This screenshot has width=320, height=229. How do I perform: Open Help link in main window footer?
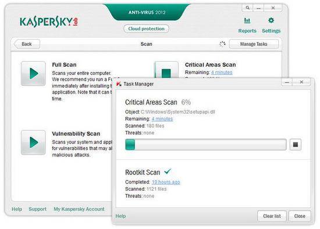17,209
